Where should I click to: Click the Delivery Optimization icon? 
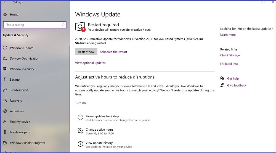(5, 58)
